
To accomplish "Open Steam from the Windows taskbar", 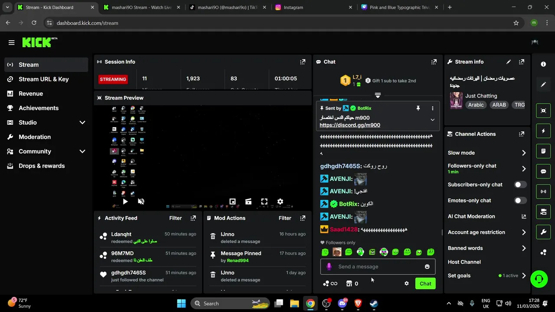I will 374,303.
